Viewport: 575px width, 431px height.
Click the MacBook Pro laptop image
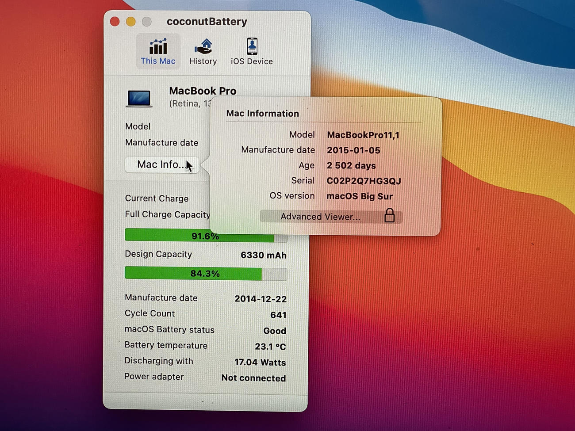[x=139, y=98]
